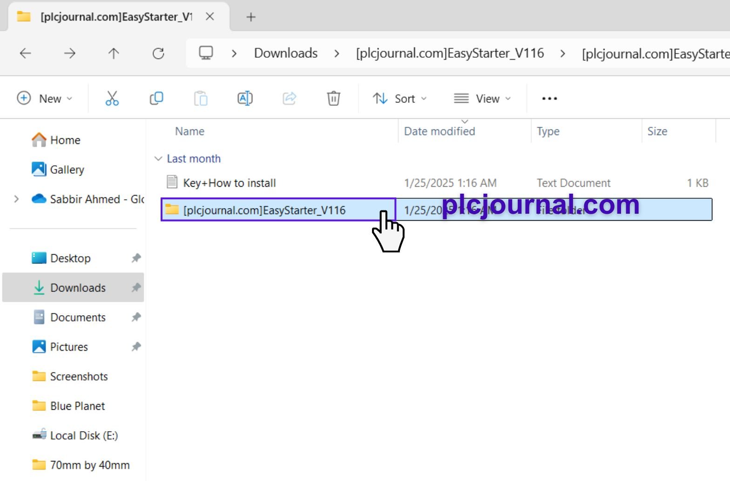Viewport: 730px width, 481px height.
Task: Unpin Documents using its pin icon
Action: click(x=136, y=317)
